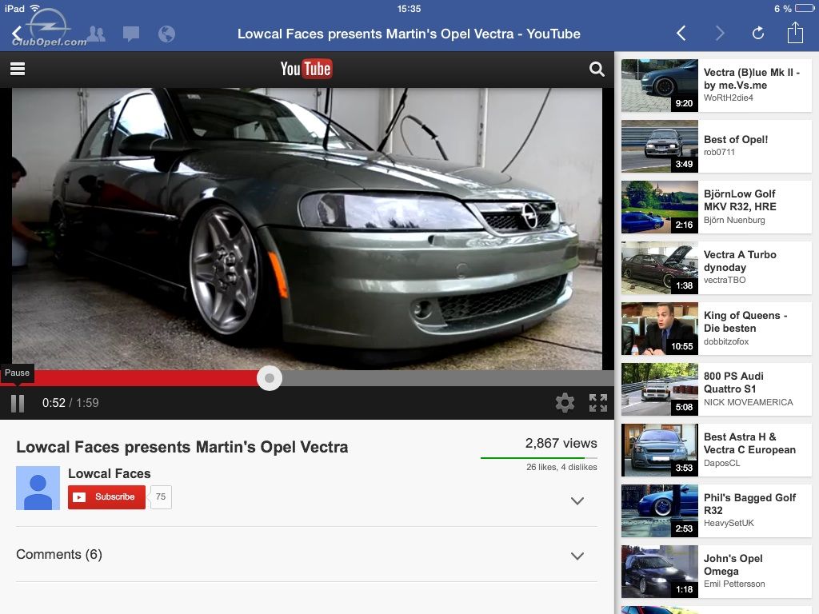Pause the playing video

coord(18,404)
